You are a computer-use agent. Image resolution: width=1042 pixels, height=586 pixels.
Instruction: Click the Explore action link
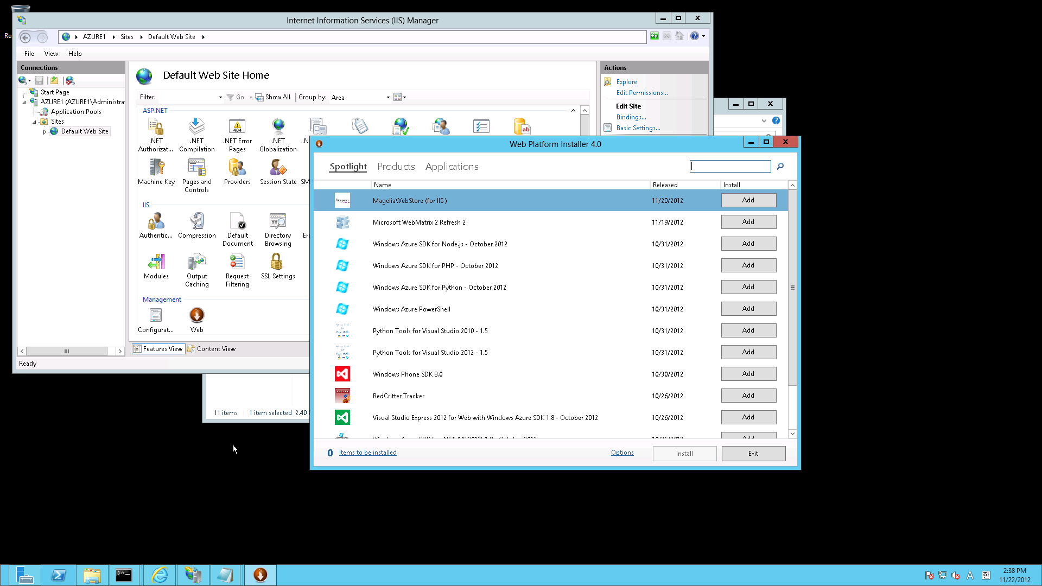point(626,82)
